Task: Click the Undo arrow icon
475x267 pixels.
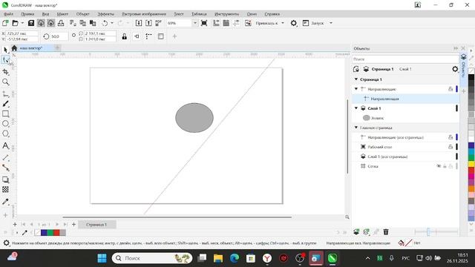Action: point(105,23)
